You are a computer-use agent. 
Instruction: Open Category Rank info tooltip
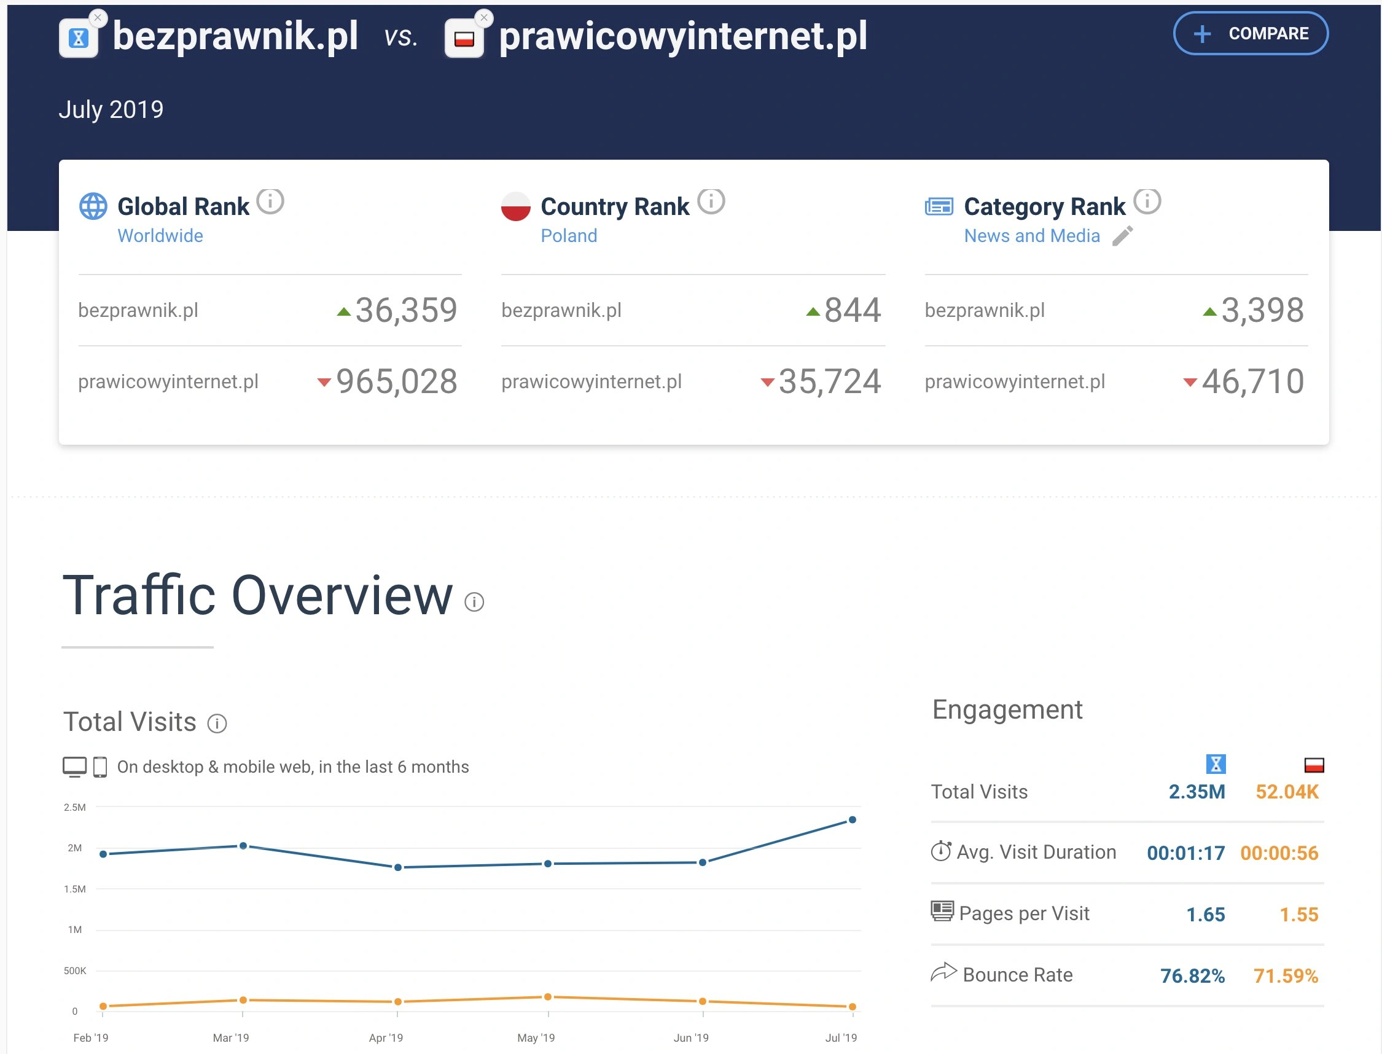pyautogui.click(x=1147, y=201)
